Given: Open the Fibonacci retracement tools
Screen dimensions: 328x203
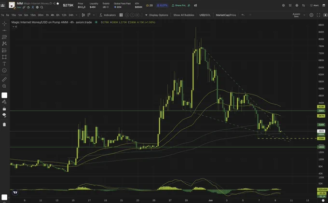Looking at the screenshot, I should pyautogui.click(x=4, y=37).
